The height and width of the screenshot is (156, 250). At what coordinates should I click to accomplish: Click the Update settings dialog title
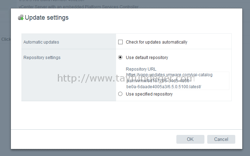[x=47, y=18]
